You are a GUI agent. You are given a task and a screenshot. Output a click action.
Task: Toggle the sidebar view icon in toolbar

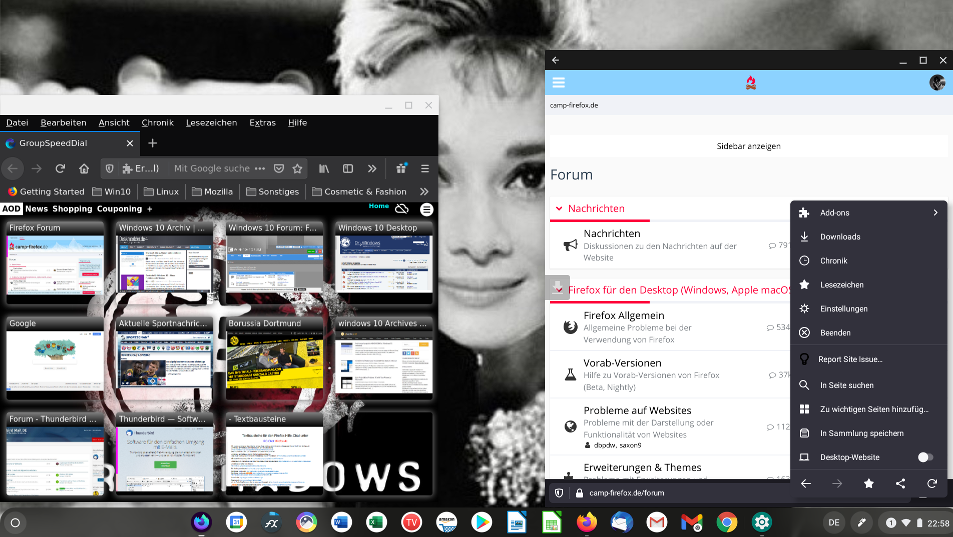coord(348,168)
